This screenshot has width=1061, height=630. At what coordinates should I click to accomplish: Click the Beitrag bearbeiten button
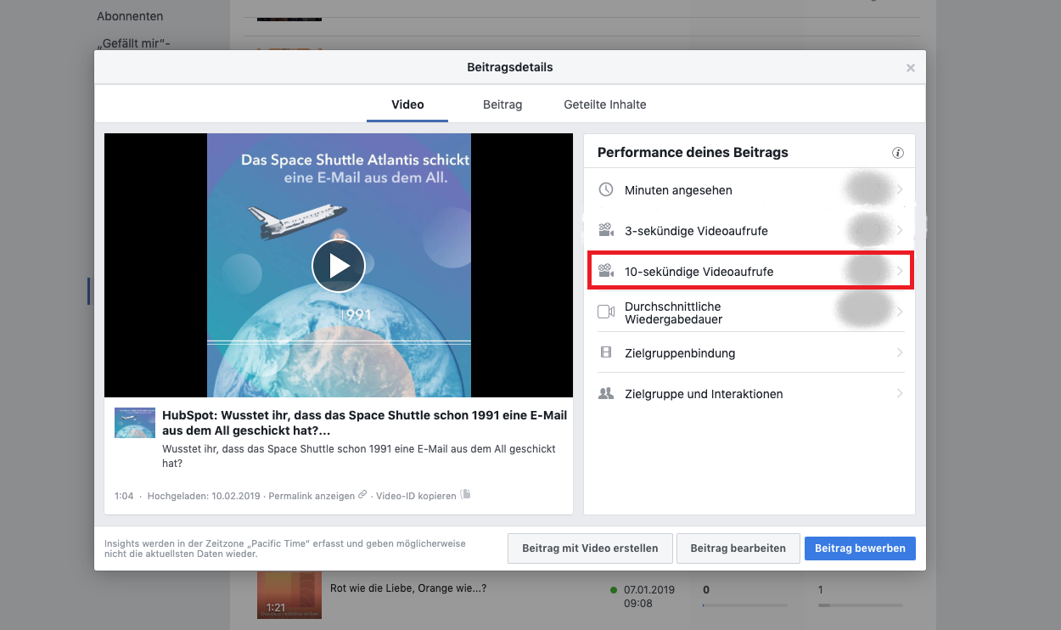point(738,548)
